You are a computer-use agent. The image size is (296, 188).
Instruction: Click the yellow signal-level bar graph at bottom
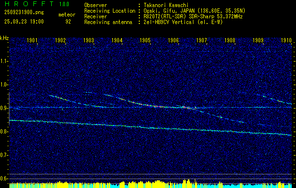(x=151, y=183)
